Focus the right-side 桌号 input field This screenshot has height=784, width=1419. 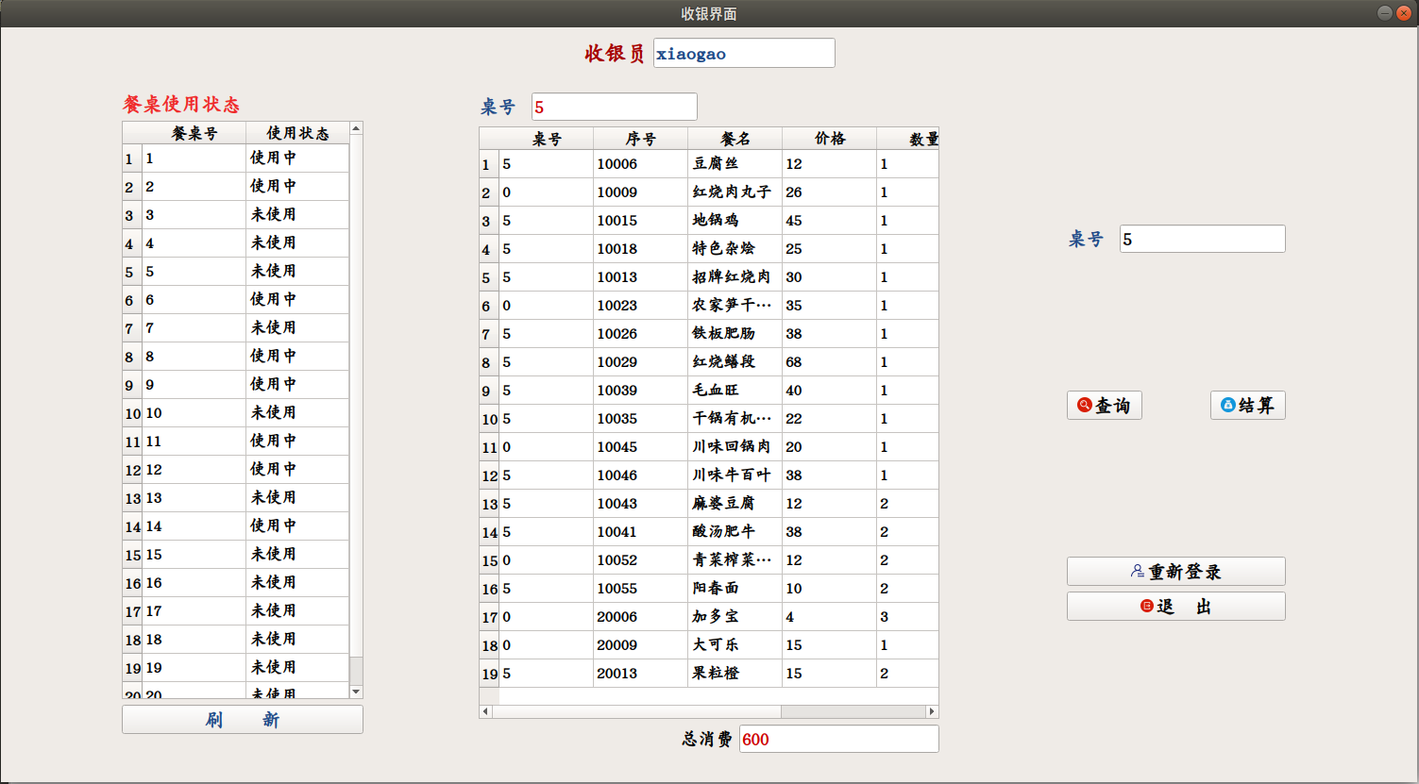click(1202, 239)
